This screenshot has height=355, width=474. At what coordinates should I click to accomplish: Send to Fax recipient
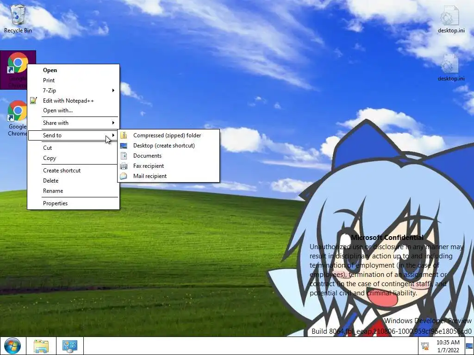click(x=168, y=166)
